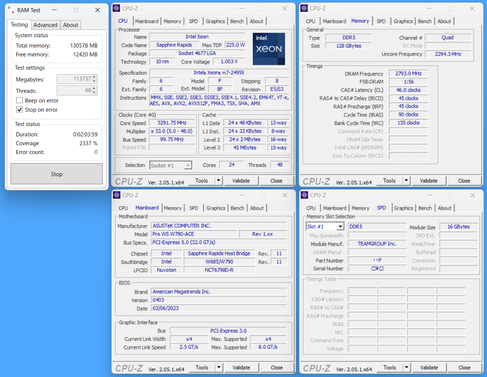Expand the Tools arrow in the SPD CPU-Z window
The width and height of the screenshot is (487, 377).
407,367
